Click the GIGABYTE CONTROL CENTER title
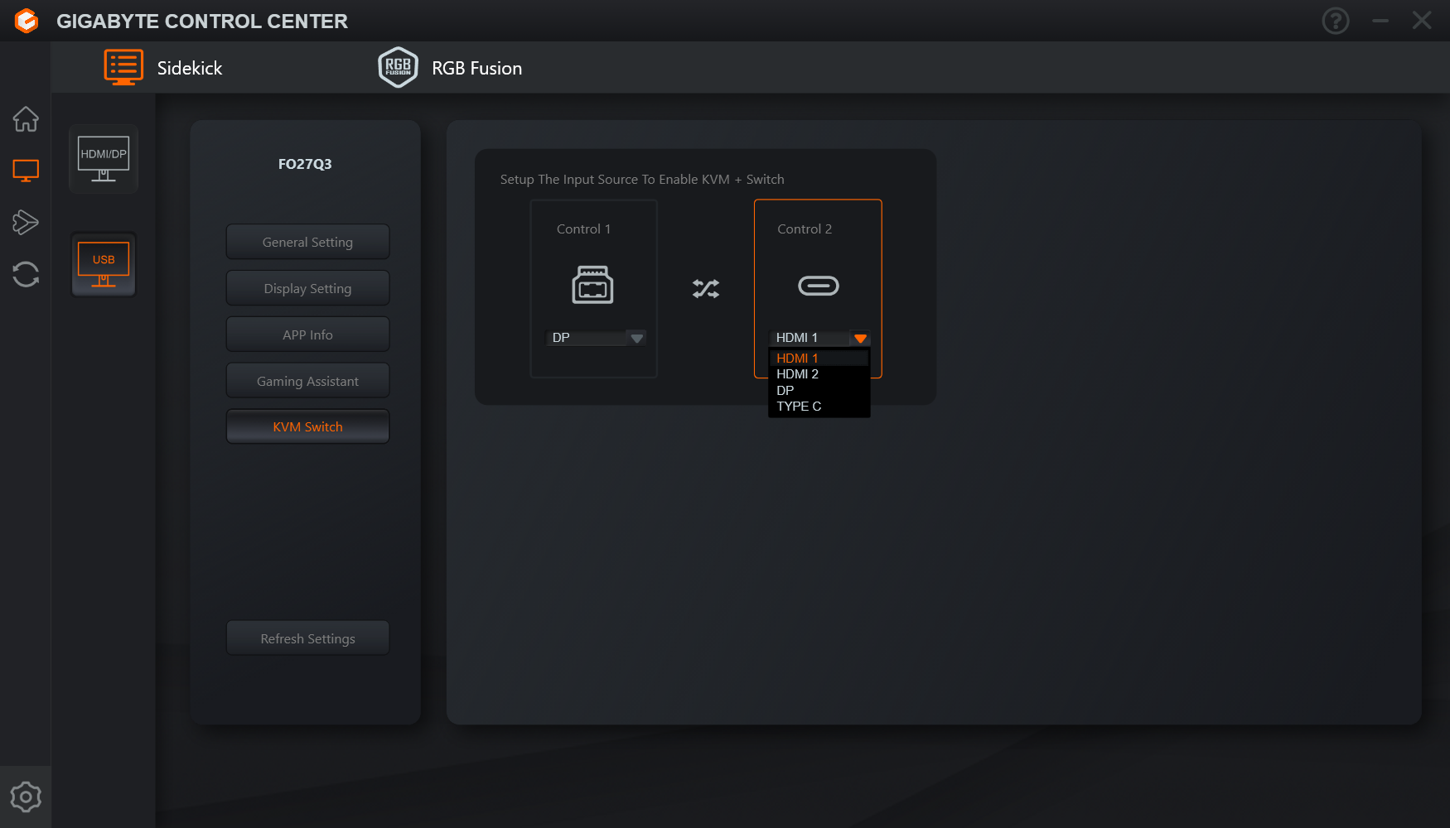The image size is (1450, 828). pos(202,21)
